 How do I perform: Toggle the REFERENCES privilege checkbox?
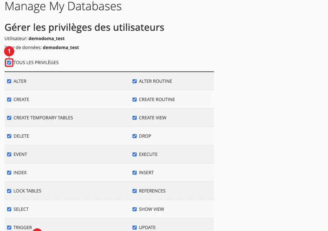pyautogui.click(x=134, y=191)
